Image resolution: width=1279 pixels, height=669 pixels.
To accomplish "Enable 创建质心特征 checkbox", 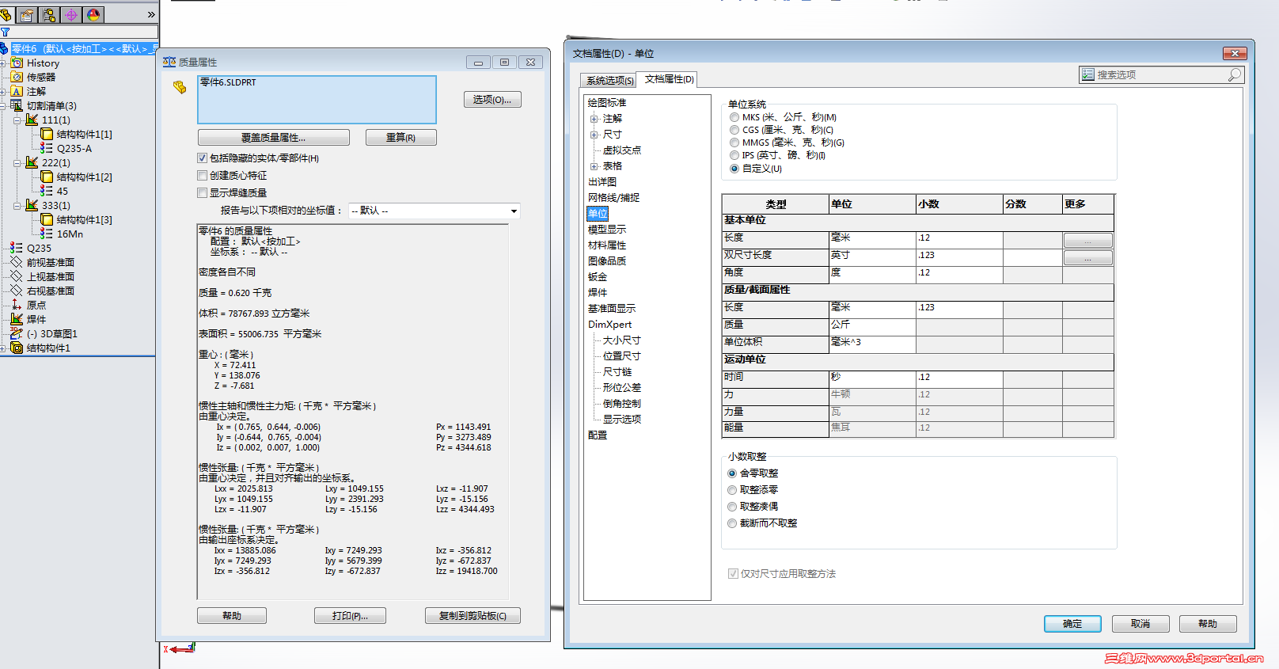I will tap(202, 176).
